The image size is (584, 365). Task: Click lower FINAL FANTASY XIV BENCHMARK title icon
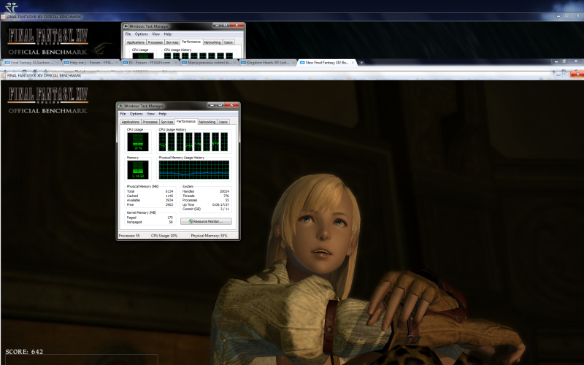4,76
